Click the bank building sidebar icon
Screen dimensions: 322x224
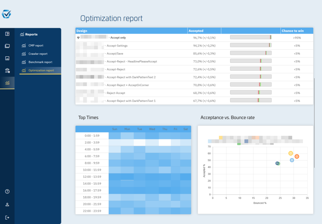(x=7, y=70)
